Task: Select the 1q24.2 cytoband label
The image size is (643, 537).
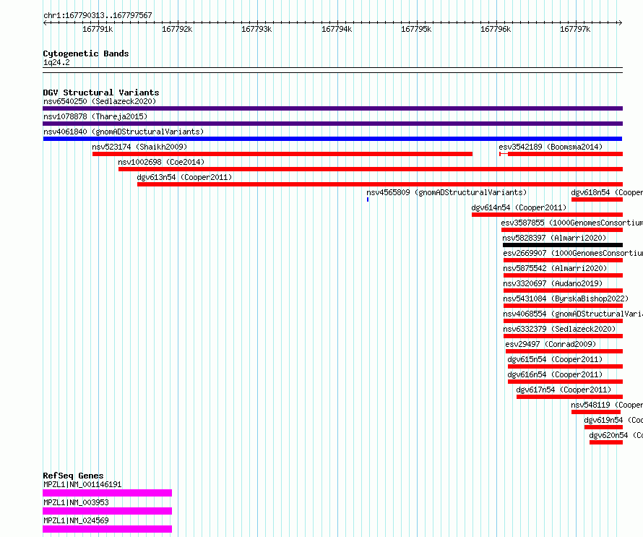Action: point(56,62)
